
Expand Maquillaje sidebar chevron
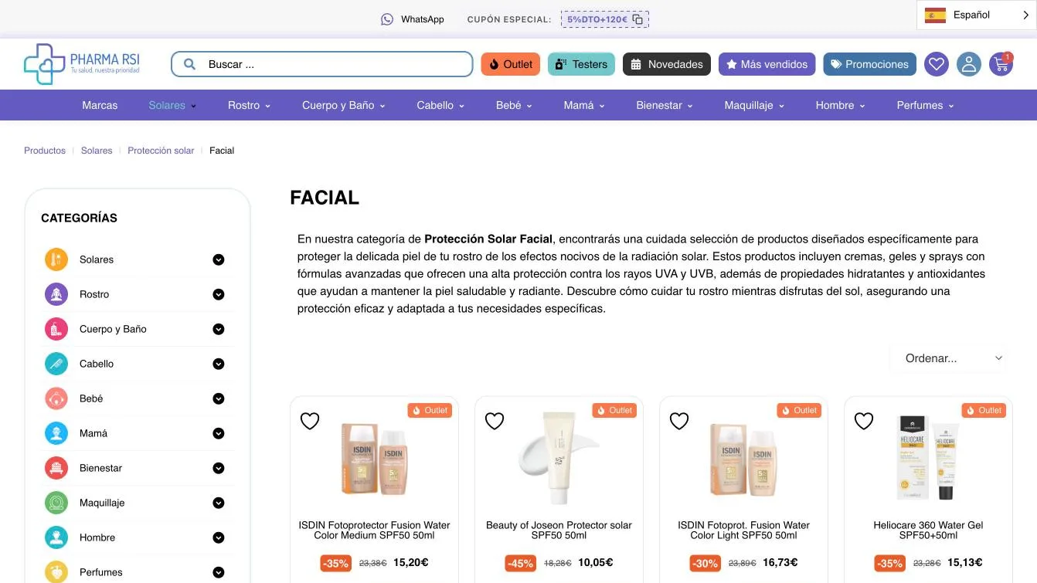[219, 503]
